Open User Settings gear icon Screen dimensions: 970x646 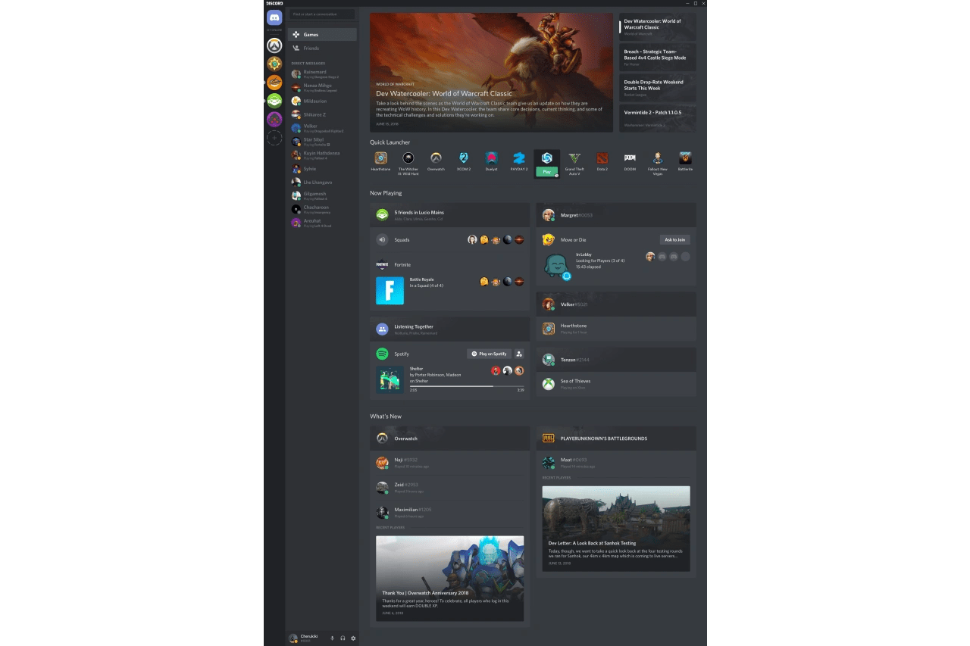pos(353,638)
